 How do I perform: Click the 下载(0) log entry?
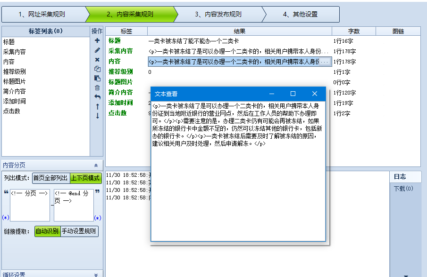[x=403, y=189]
